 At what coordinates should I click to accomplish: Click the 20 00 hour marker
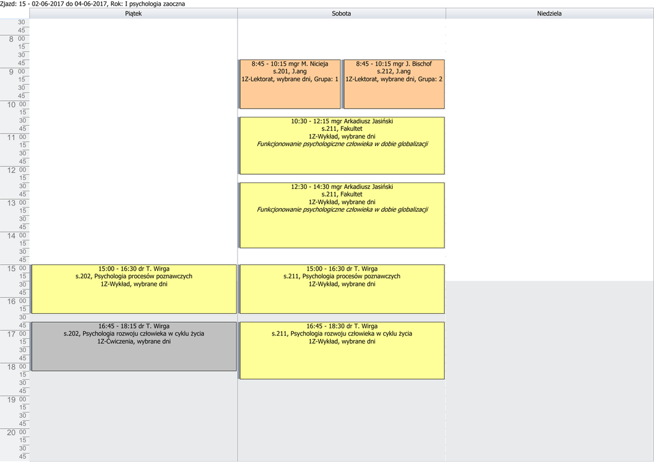click(15, 433)
